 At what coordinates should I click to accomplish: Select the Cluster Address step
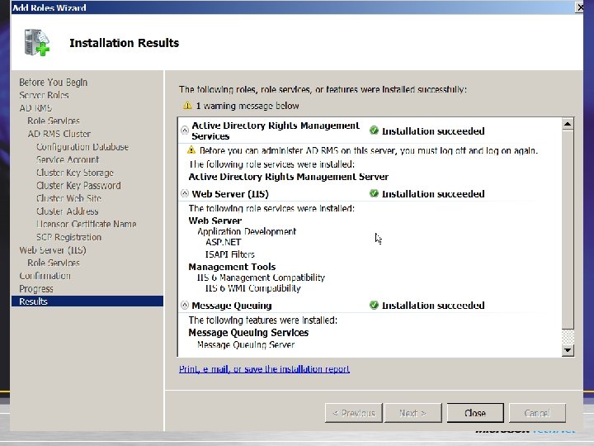67,211
